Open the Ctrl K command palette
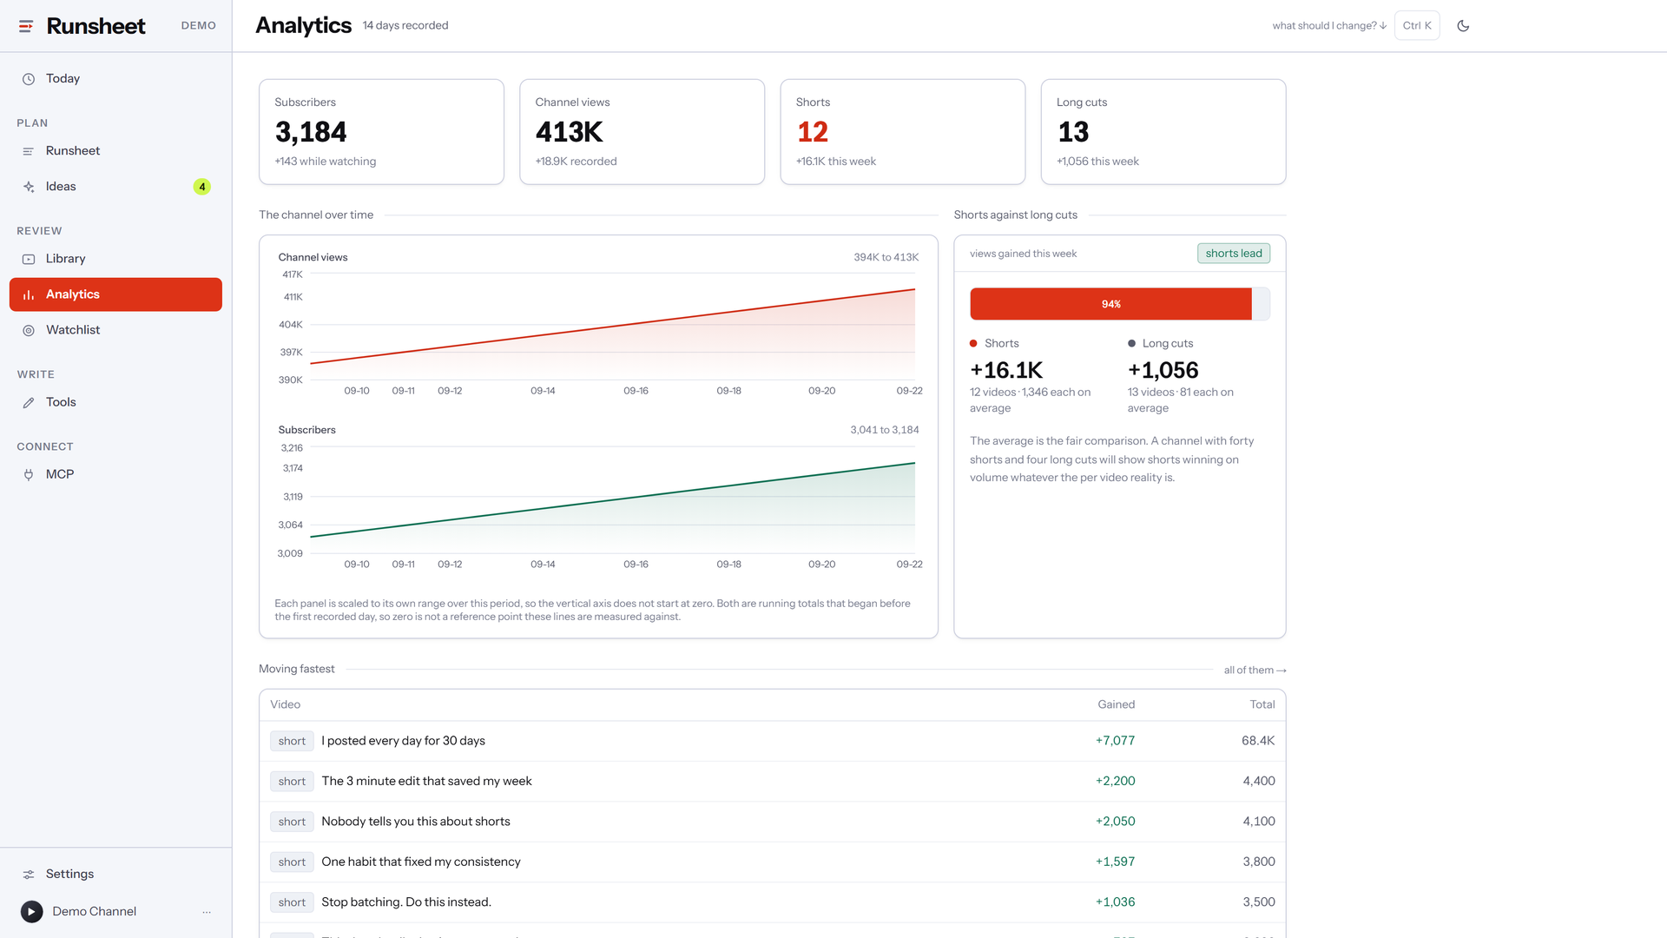 tap(1417, 26)
